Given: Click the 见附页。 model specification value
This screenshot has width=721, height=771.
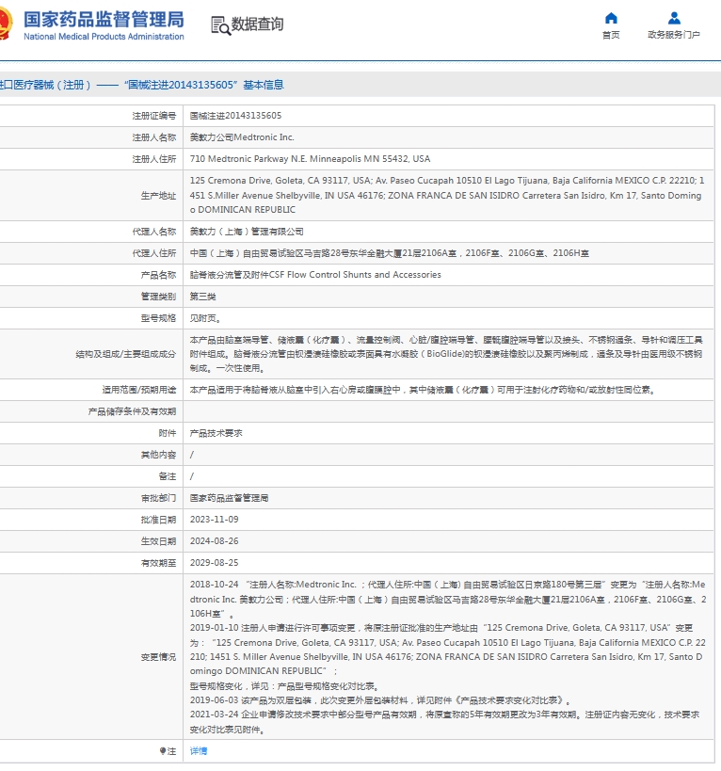Looking at the screenshot, I should (205, 318).
